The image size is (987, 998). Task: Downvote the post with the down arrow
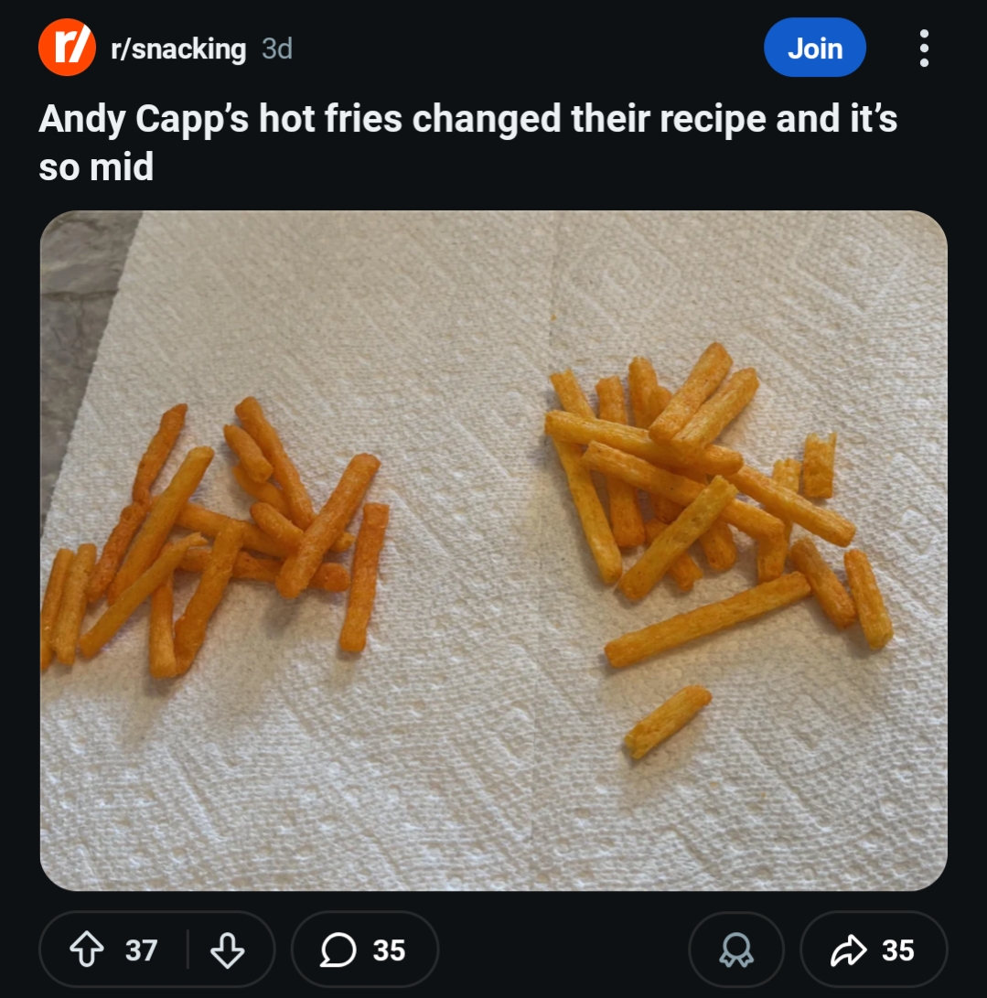[x=227, y=950]
